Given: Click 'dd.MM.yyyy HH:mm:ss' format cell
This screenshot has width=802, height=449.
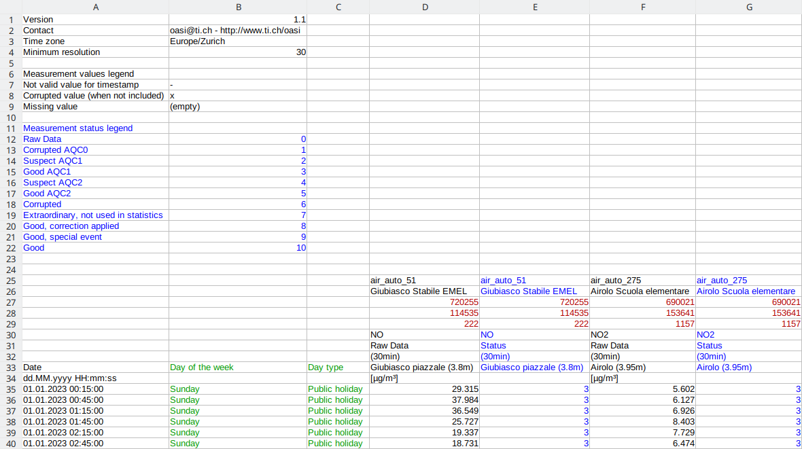Looking at the screenshot, I should pyautogui.click(x=95, y=378).
